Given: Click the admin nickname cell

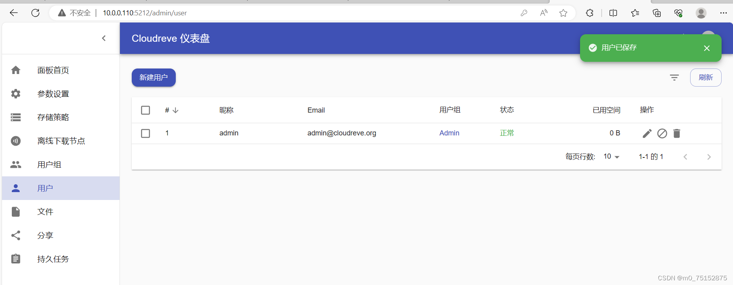Looking at the screenshot, I should (229, 133).
